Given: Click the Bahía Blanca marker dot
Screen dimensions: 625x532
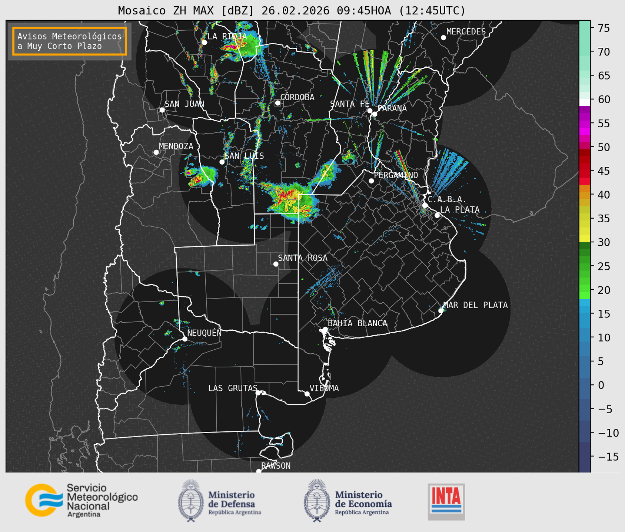Looking at the screenshot, I should point(325,329).
